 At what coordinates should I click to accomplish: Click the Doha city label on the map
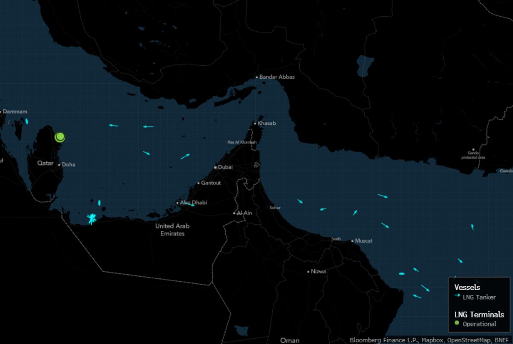69,164
